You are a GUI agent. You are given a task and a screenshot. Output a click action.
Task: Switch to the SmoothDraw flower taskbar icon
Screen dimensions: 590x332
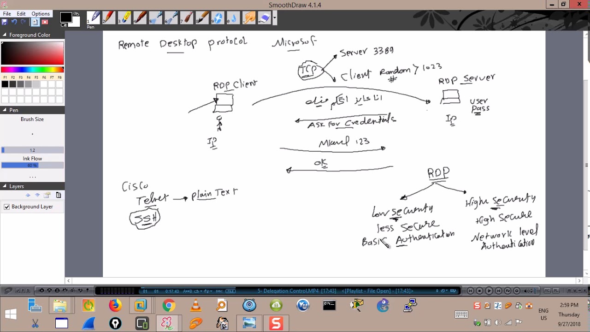coord(166,324)
